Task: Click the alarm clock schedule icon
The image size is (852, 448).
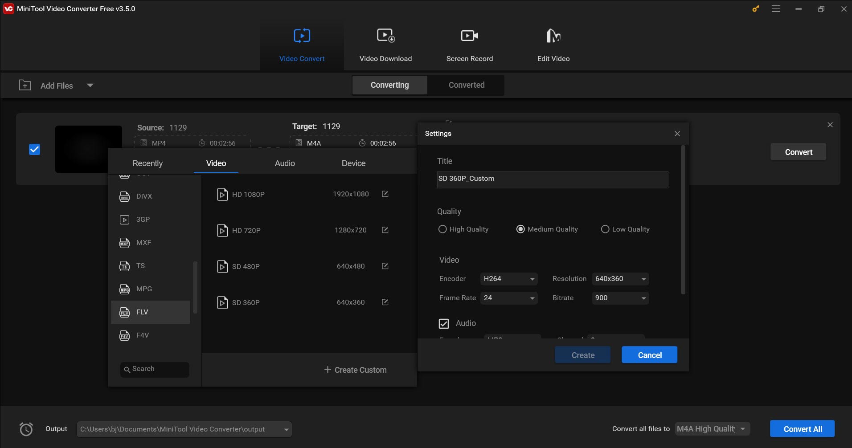Action: 26,429
